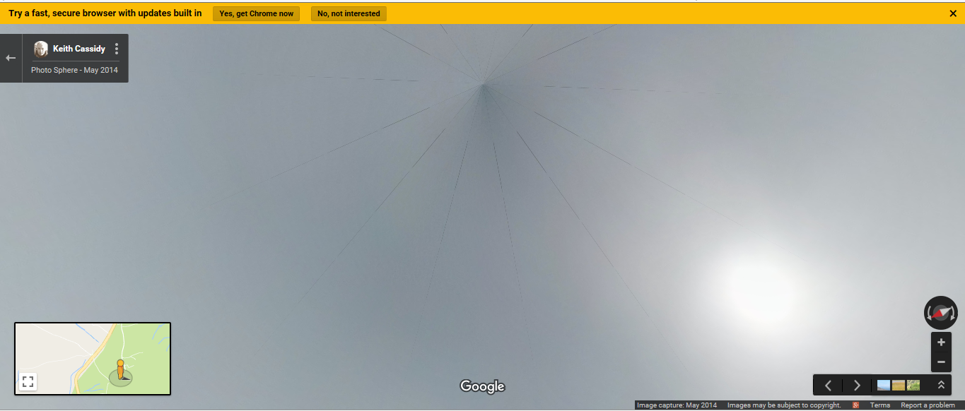Open the green foliage photo thumbnail
Image resolution: width=965 pixels, height=411 pixels.
[913, 385]
